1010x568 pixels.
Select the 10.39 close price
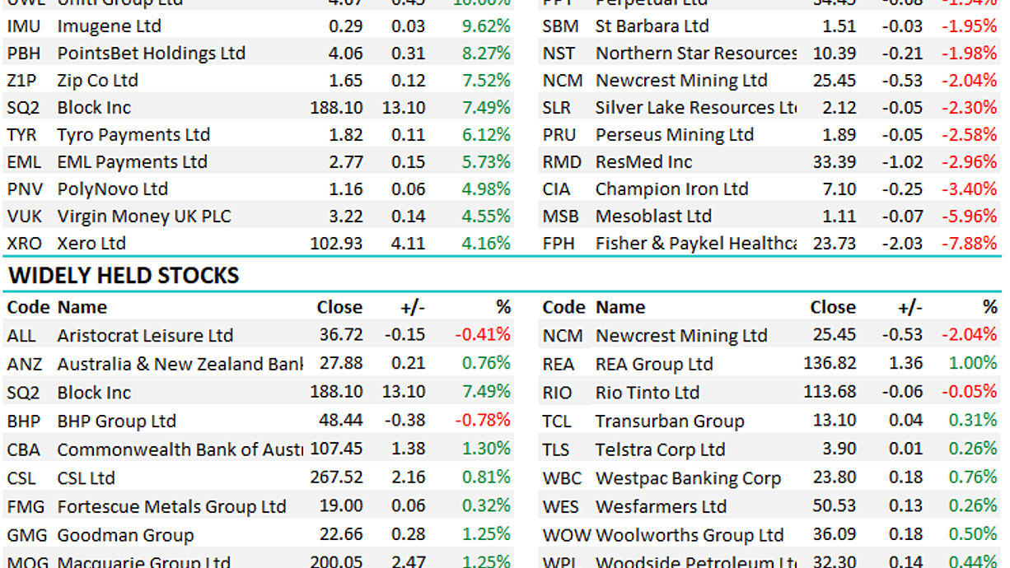point(835,54)
